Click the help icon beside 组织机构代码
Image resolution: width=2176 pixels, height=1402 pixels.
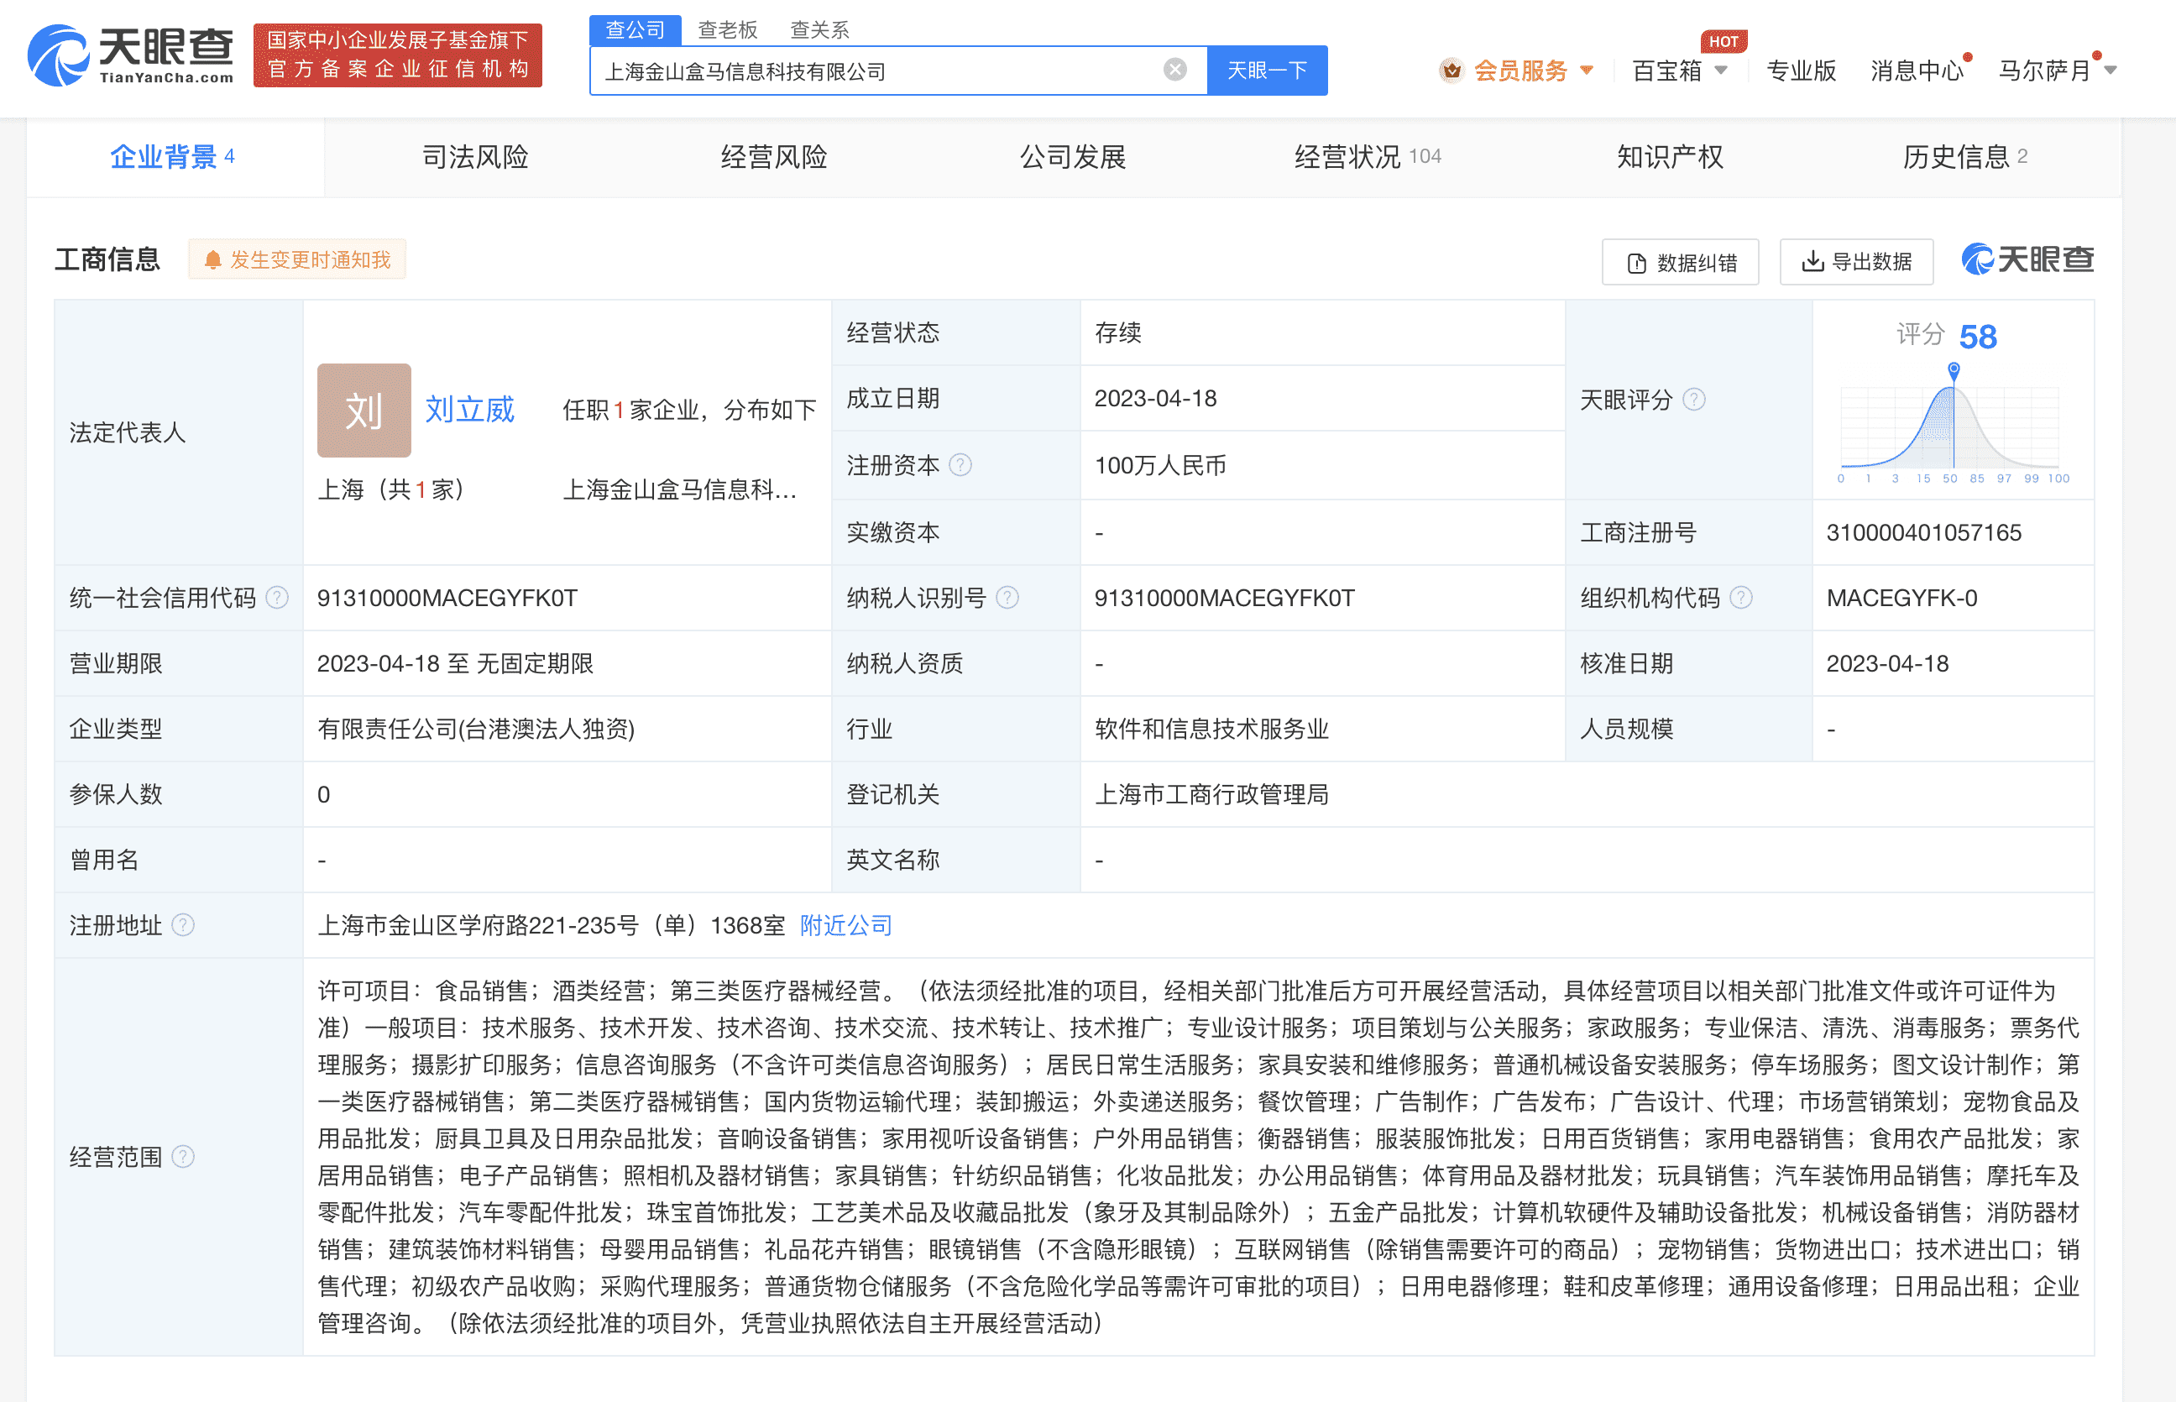(1743, 598)
